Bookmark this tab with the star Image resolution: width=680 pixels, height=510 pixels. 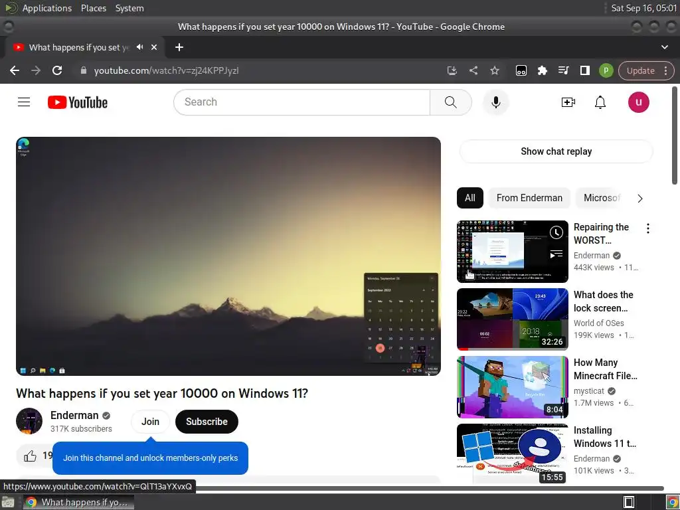tap(495, 70)
